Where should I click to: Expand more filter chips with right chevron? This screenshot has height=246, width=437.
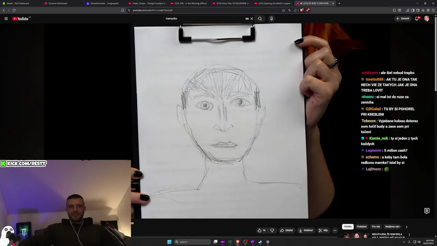point(406,227)
